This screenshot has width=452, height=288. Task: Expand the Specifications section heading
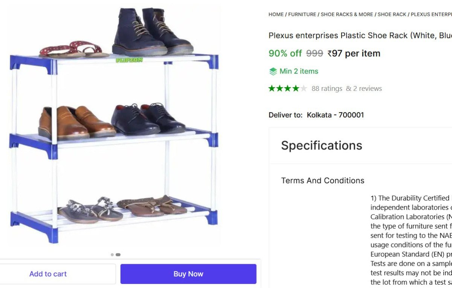322,145
